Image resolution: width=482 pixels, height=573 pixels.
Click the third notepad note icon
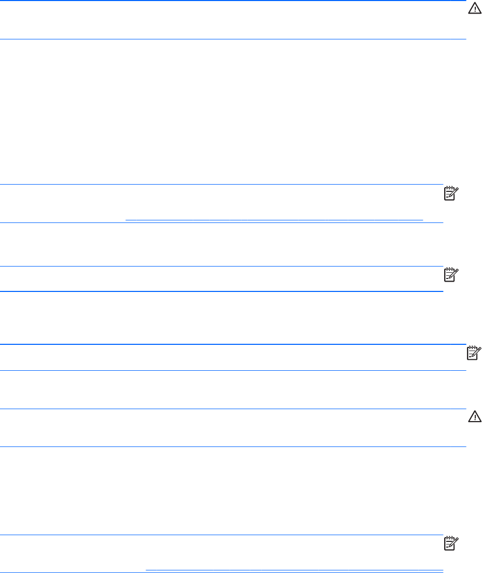click(x=474, y=352)
